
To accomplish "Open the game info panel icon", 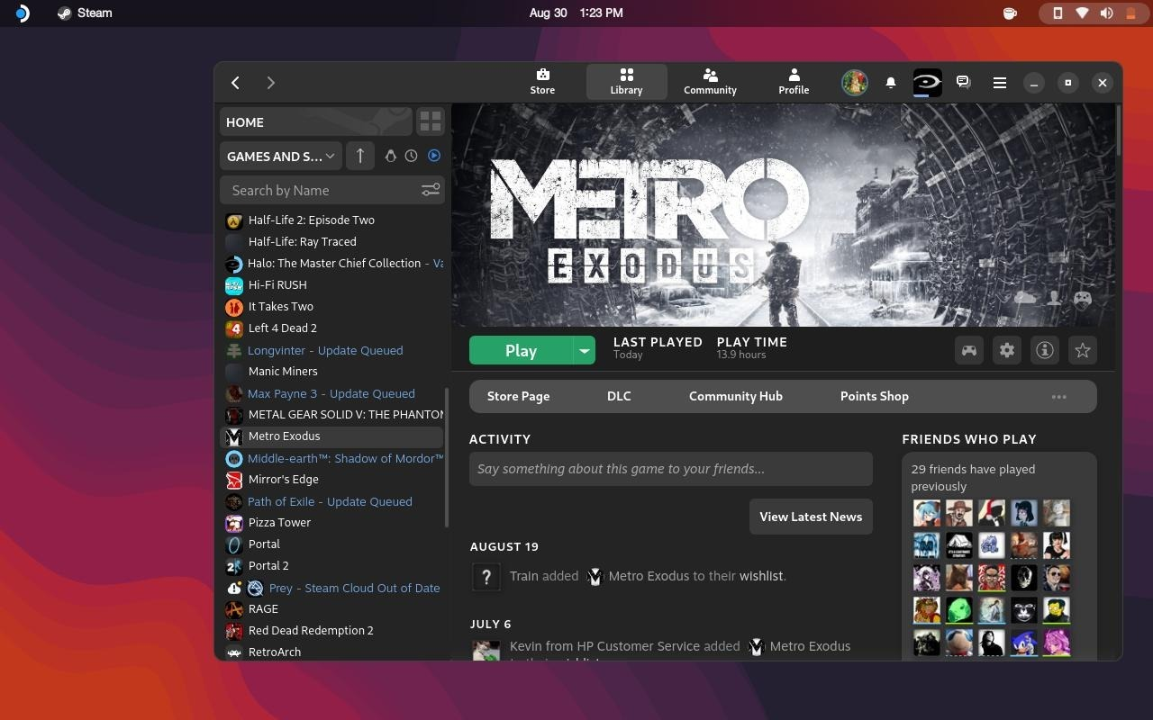I will [1044, 350].
